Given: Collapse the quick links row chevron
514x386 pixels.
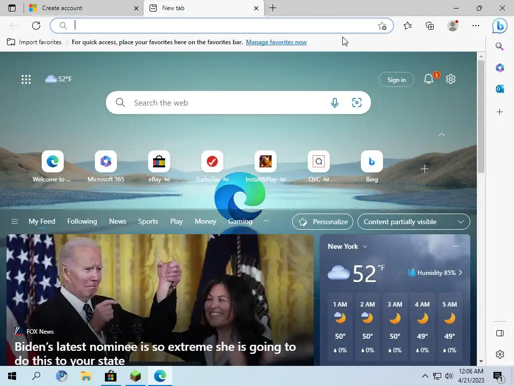Looking at the screenshot, I should 442,135.
